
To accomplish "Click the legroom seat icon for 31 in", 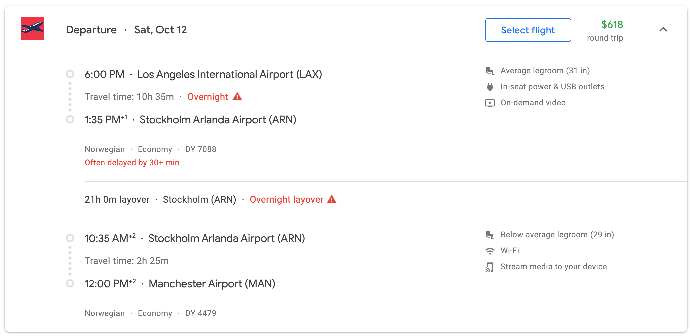I will (x=490, y=71).
